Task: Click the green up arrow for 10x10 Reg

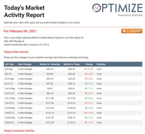Action: pos(86,88)
